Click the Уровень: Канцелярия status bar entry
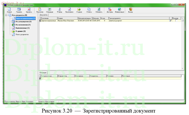This screenshot has height=115, width=189. [46, 101]
